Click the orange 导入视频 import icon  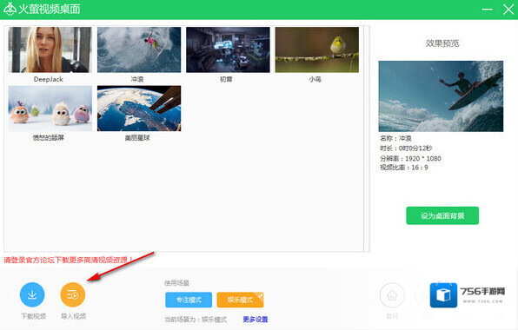73,294
